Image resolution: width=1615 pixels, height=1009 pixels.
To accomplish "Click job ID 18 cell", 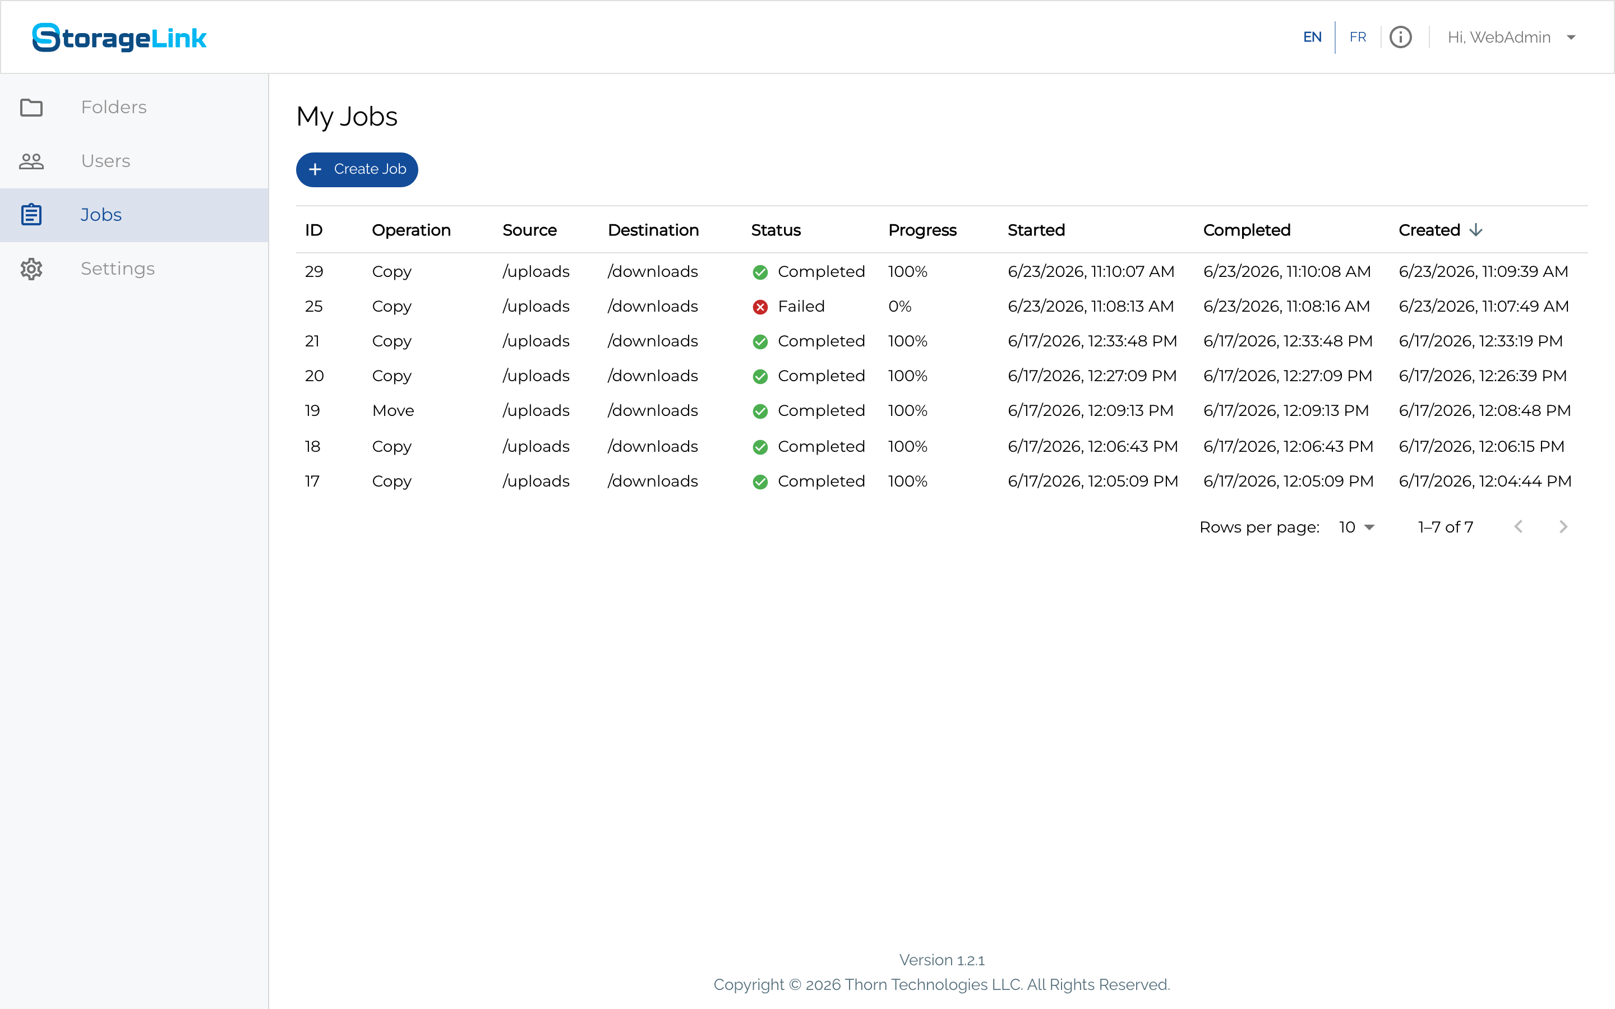I will [312, 446].
